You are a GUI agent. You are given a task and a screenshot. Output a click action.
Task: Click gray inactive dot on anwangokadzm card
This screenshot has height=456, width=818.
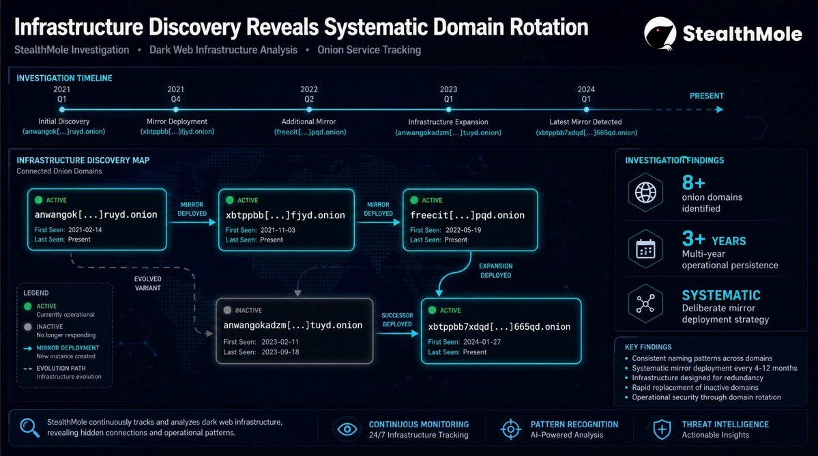tap(227, 310)
